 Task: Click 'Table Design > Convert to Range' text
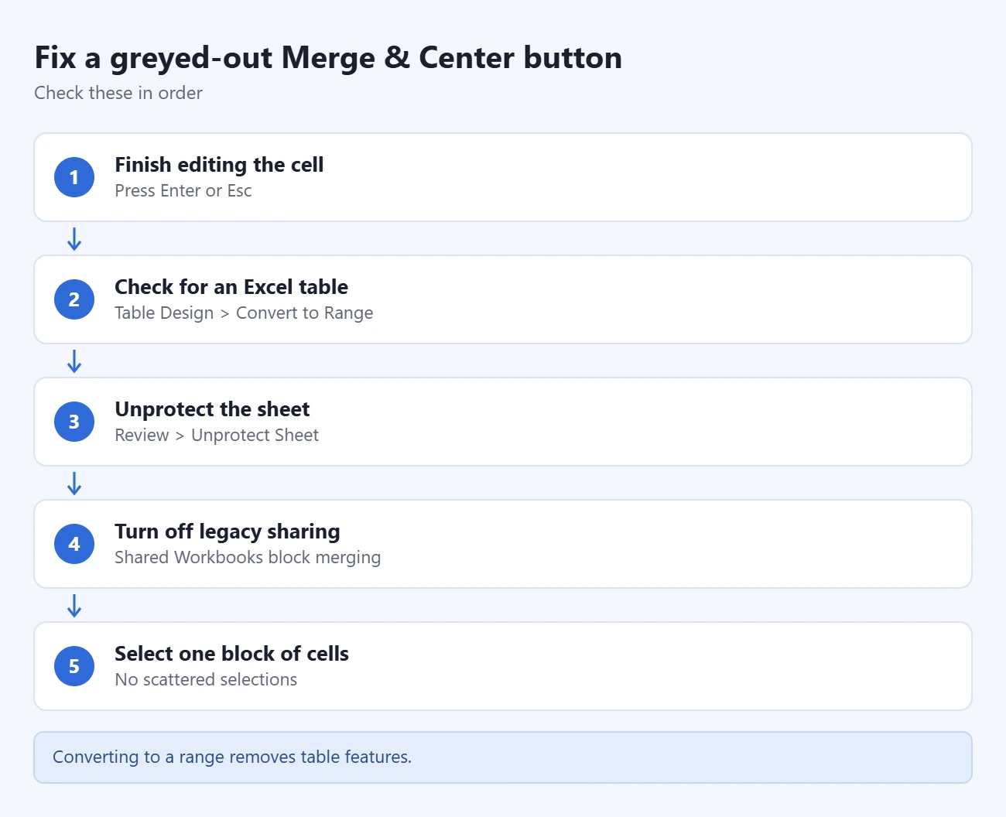point(244,313)
